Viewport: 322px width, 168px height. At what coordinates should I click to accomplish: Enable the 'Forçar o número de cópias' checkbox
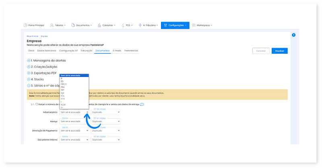pos(37,104)
